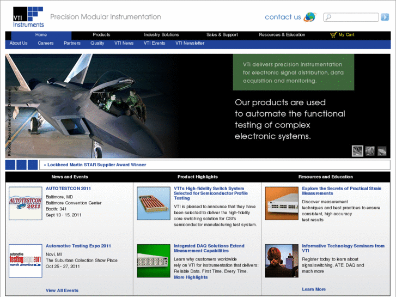Open the VTI Newsletter link
Screen dimensions: 396x297
(x=190, y=43)
